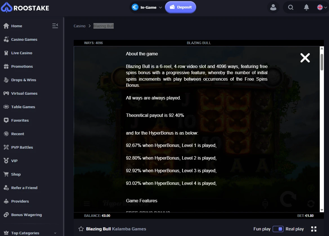
Task: Click 'Game Features' heading text
Action: point(142,201)
